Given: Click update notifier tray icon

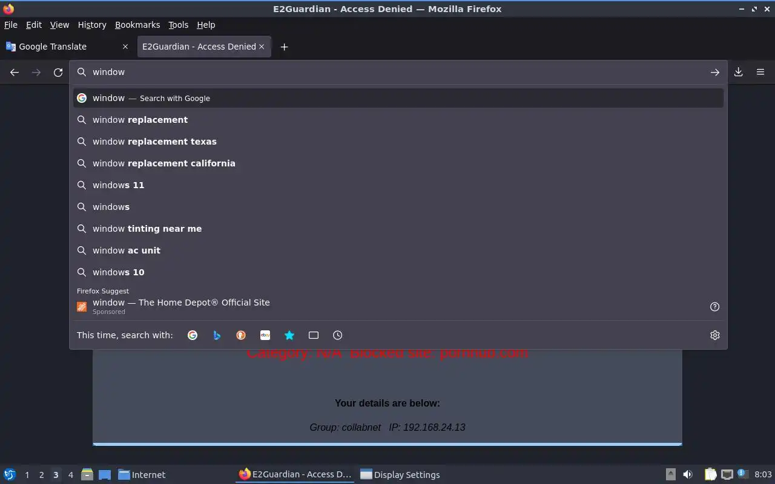Looking at the screenshot, I should [743, 474].
